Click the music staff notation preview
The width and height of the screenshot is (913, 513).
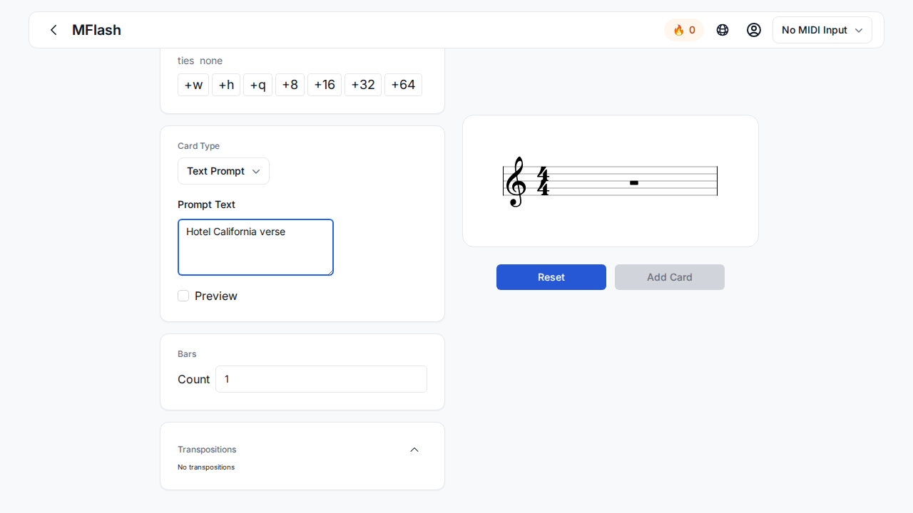tap(611, 181)
